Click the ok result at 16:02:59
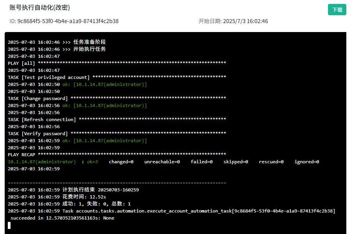This screenshot has width=351, height=234. click(x=105, y=141)
